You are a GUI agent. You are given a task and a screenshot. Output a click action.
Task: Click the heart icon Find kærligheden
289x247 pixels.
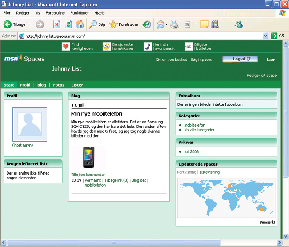click(x=66, y=47)
